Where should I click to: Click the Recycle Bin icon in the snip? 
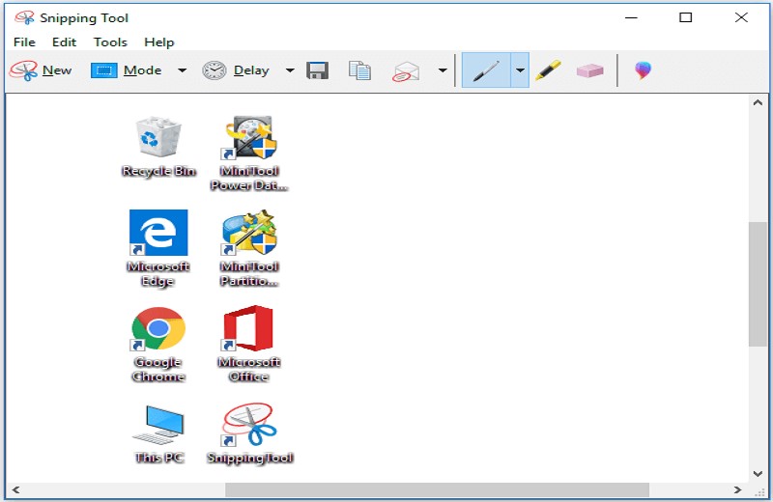coord(158,136)
